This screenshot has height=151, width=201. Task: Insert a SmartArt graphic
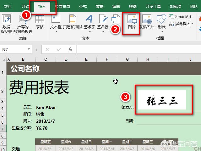pyautogui.click(x=180, y=16)
